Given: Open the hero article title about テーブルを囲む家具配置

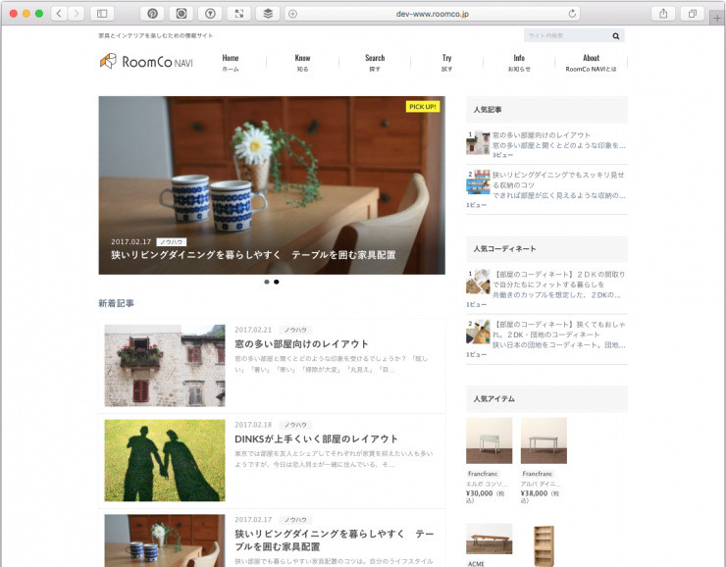Looking at the screenshot, I should click(x=253, y=255).
